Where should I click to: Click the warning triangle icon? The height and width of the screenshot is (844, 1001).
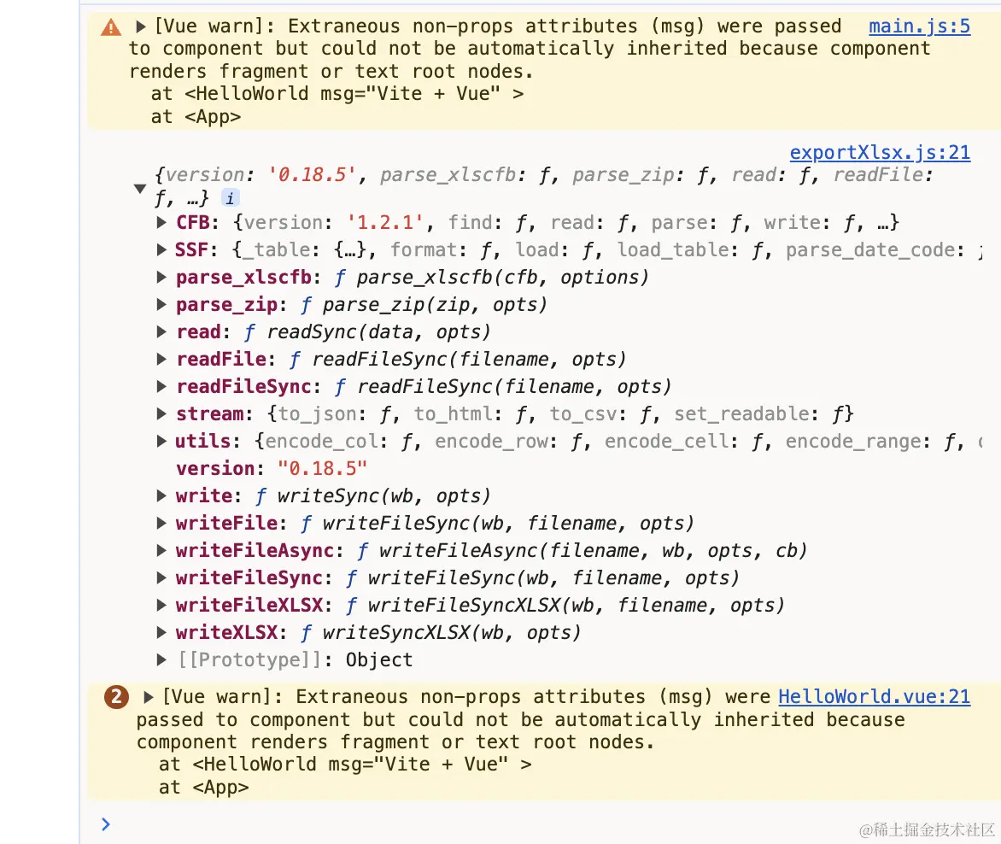[111, 27]
